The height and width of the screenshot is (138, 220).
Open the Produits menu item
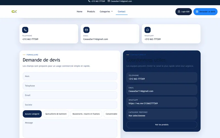pos(91,12)
